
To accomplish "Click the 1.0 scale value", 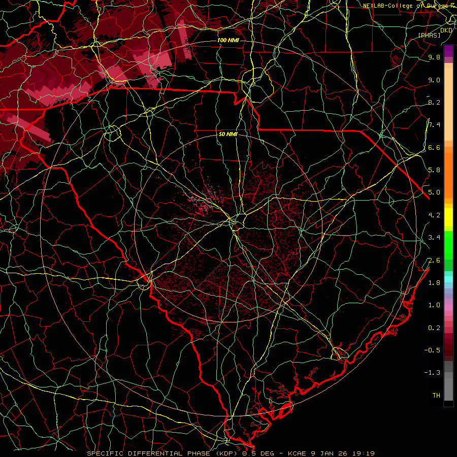I will pyautogui.click(x=434, y=305).
